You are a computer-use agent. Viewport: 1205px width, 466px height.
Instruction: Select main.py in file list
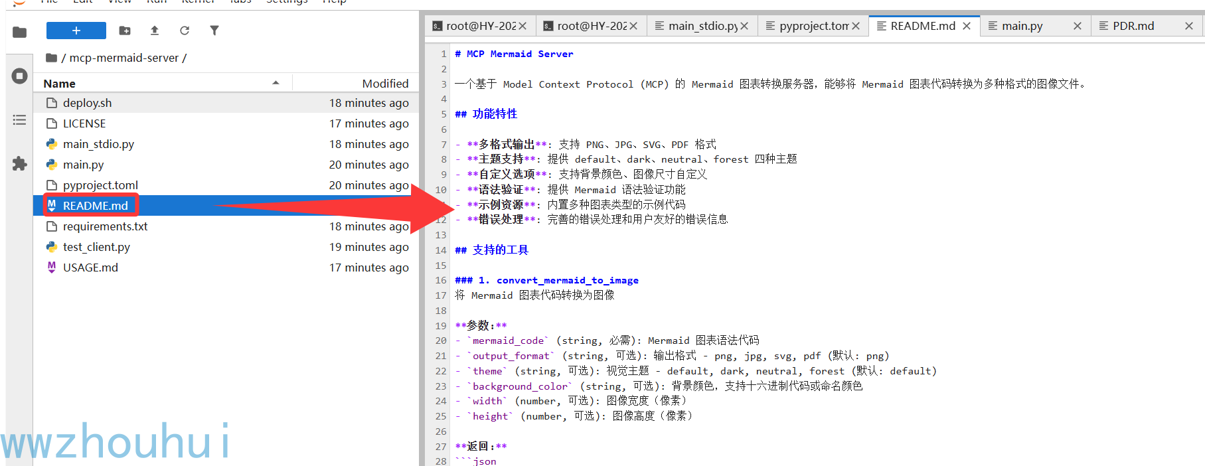226,165
